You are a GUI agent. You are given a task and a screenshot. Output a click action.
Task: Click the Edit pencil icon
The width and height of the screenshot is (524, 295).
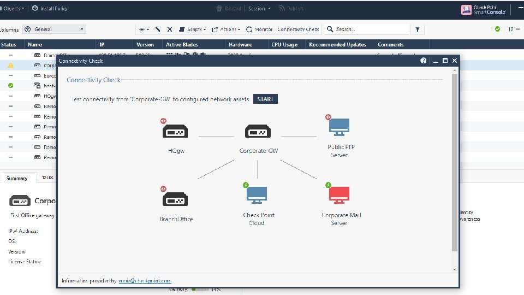(158, 29)
